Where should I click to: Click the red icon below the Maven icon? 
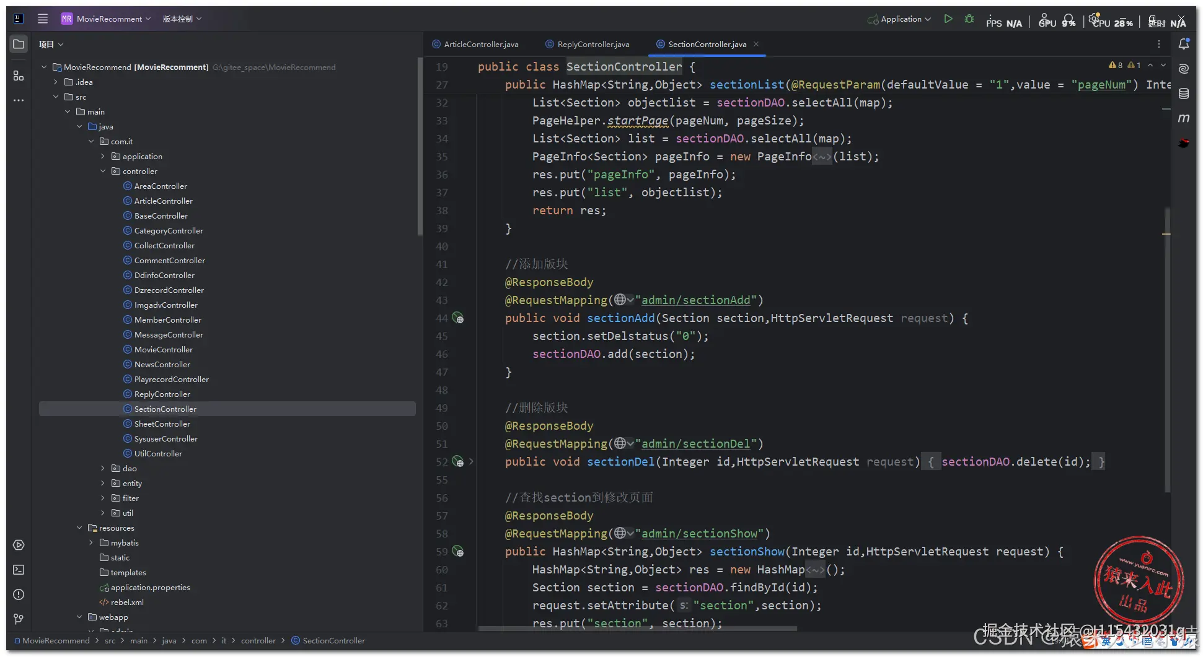(1184, 143)
